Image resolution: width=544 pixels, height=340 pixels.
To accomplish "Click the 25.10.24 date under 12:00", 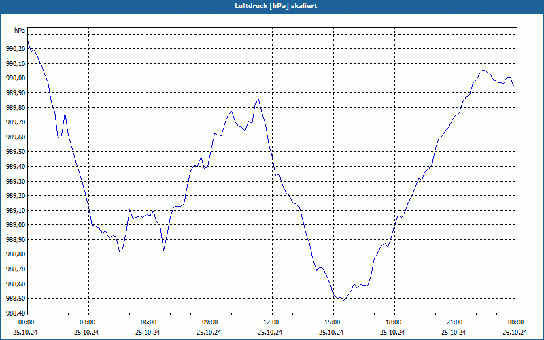I will click(x=270, y=333).
